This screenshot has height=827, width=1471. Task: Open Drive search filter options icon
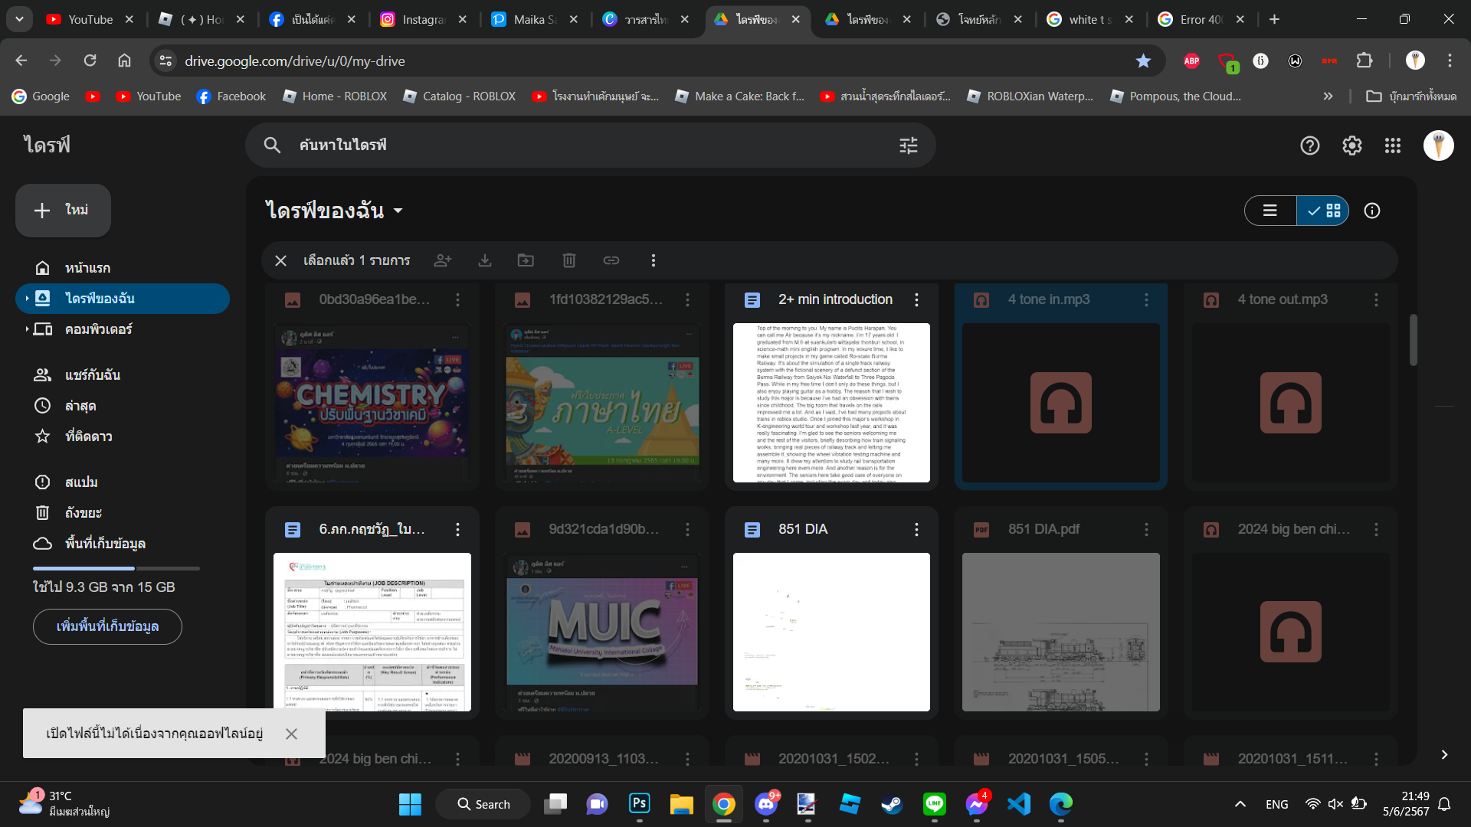pyautogui.click(x=909, y=145)
